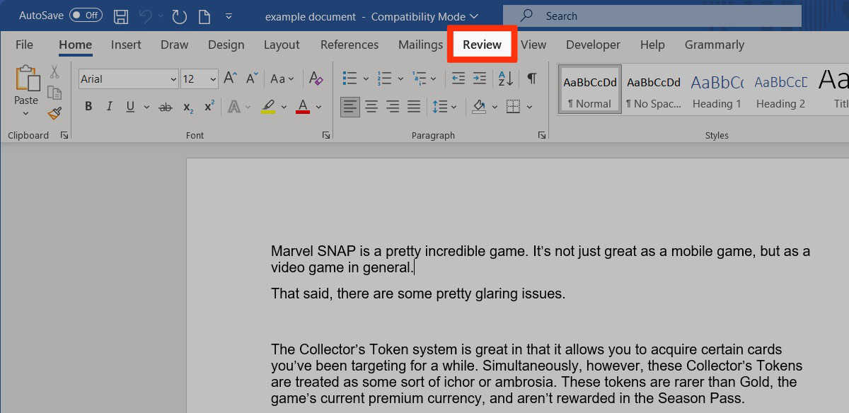Apply the Heading 1 style
The height and width of the screenshot is (413, 849).
[x=717, y=90]
